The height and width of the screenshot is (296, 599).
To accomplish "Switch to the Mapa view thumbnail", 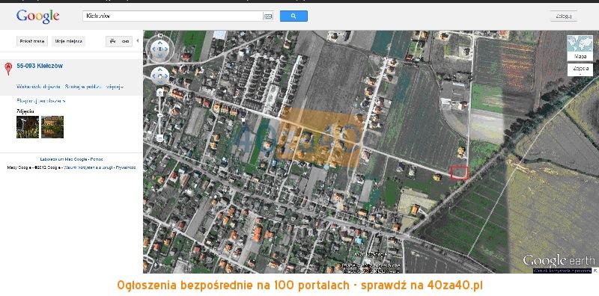I will [580, 48].
